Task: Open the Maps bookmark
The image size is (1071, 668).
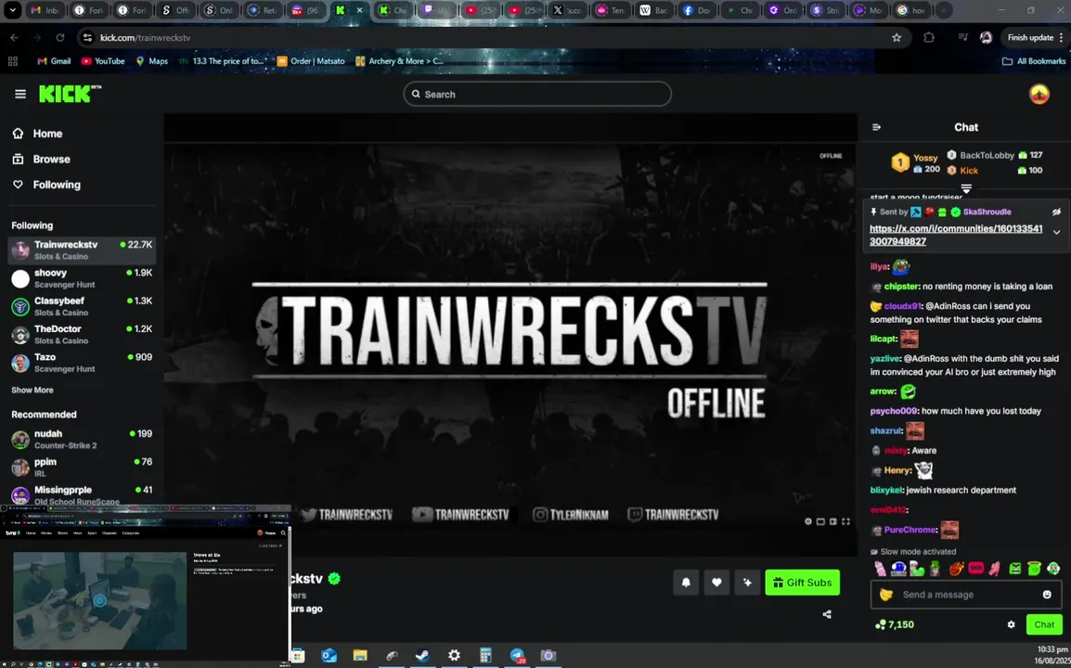Action: pyautogui.click(x=151, y=61)
